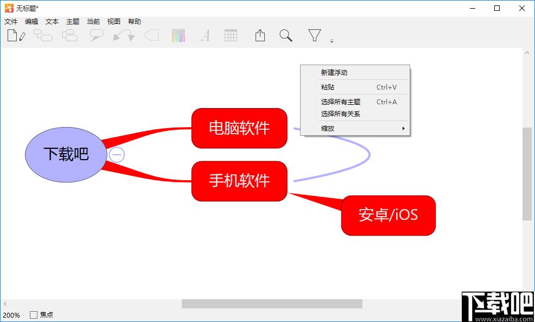Click the share export icon
Viewport: 535px width, 322px height.
(260, 35)
